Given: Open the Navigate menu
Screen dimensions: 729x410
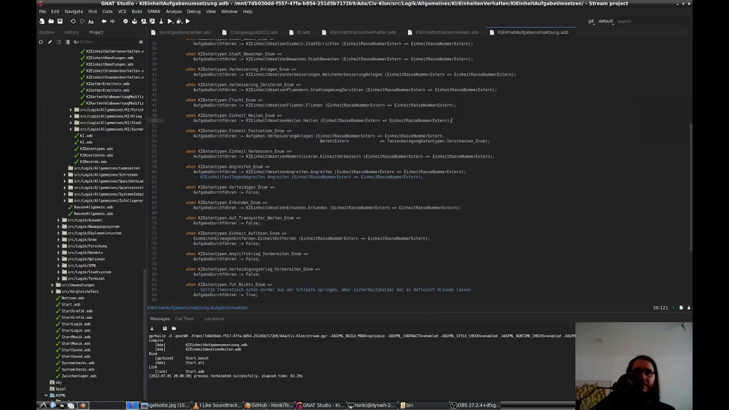Looking at the screenshot, I should 73,11.
